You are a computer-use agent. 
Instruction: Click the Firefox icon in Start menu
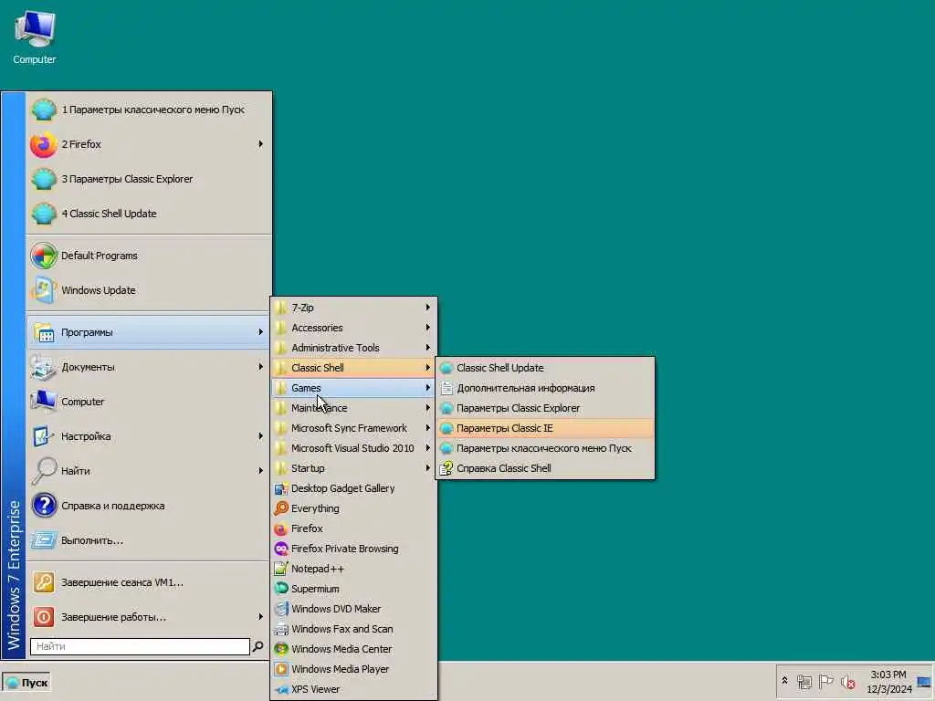pyautogui.click(x=44, y=144)
